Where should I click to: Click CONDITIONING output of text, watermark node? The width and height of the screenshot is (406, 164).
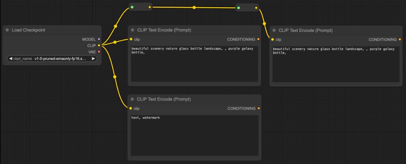pyautogui.click(x=258, y=109)
